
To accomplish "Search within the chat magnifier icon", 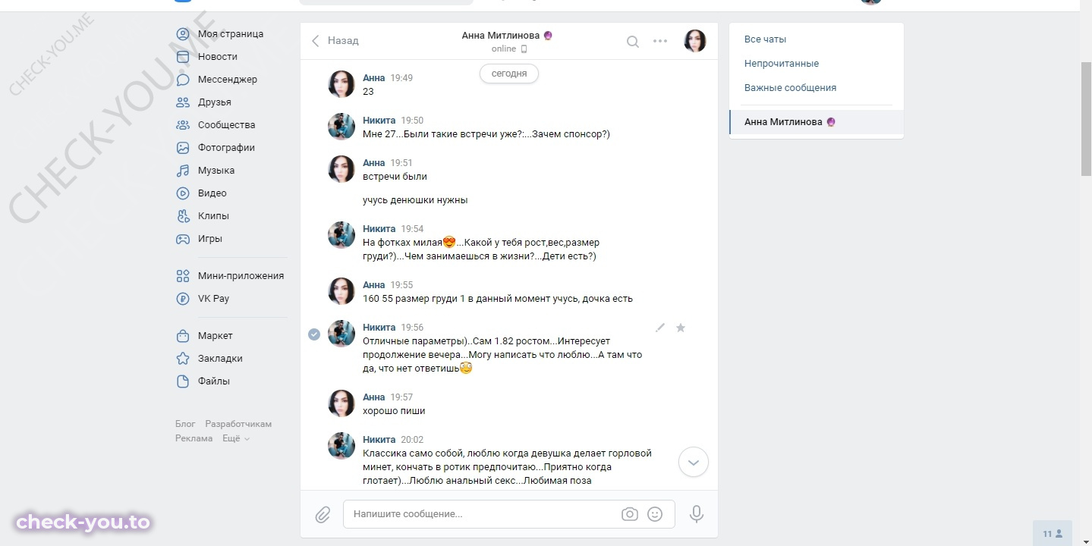I will click(632, 42).
